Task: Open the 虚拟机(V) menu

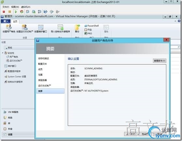Action: click(26, 7)
